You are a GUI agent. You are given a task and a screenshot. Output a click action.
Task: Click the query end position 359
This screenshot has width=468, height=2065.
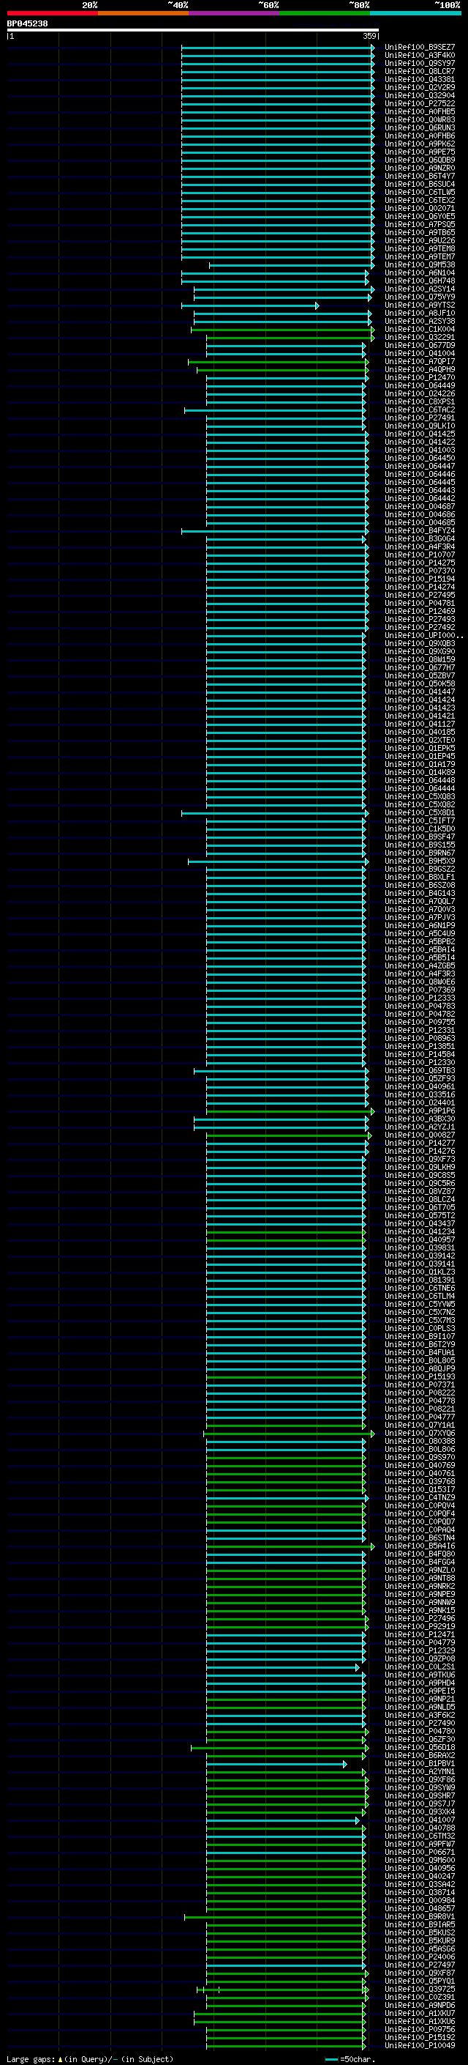tap(369, 36)
